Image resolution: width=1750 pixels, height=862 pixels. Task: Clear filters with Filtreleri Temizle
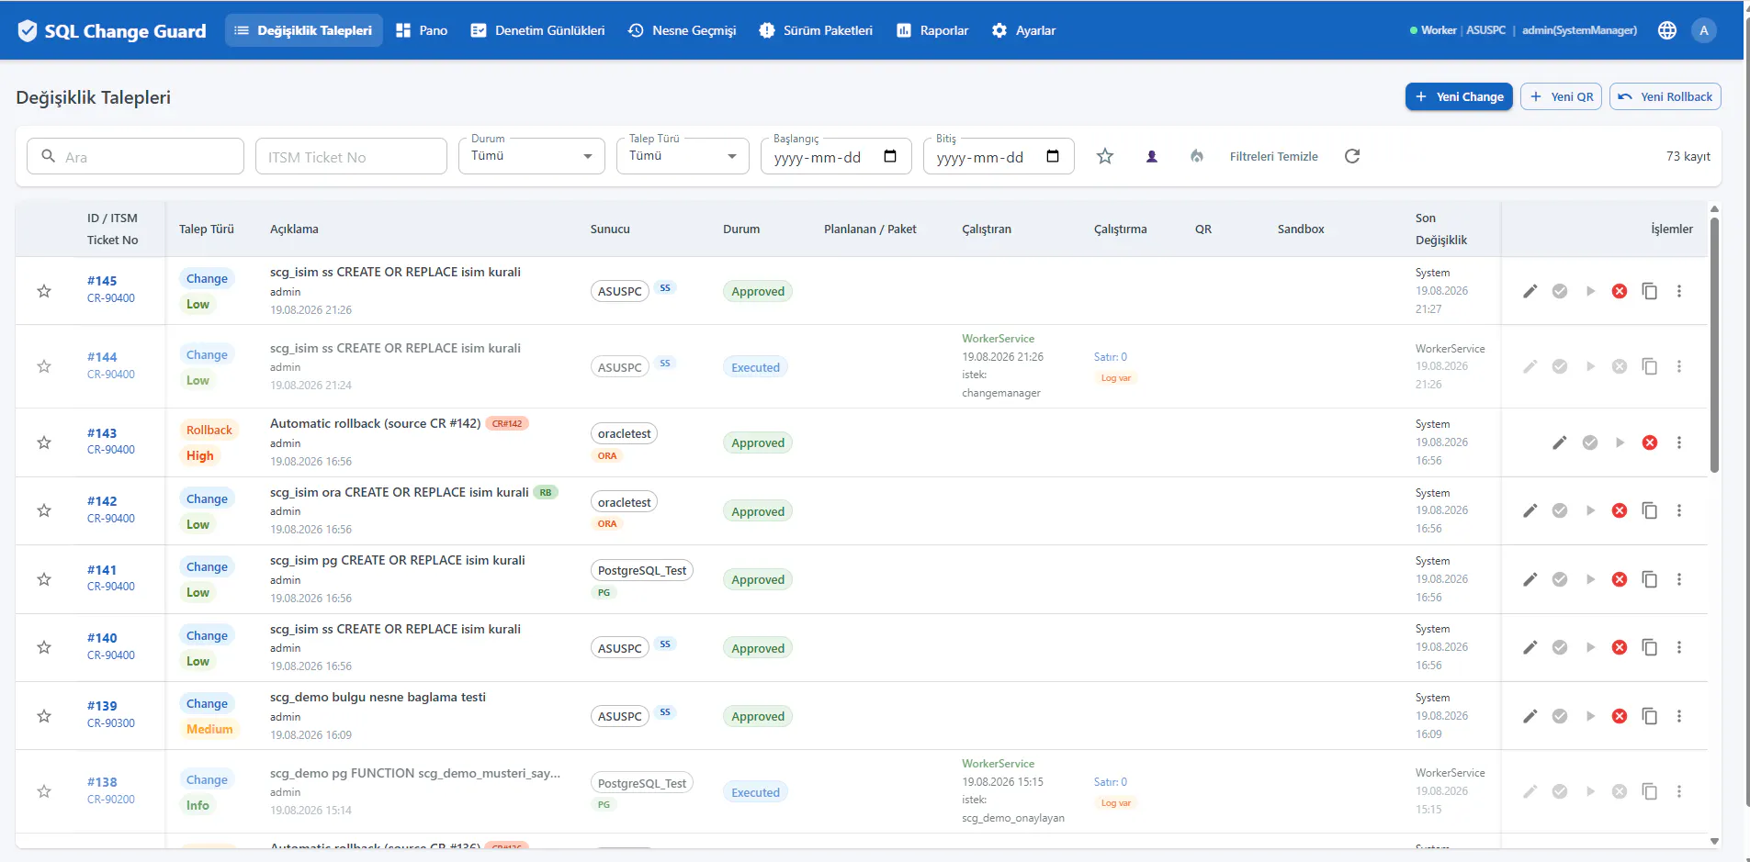1273,156
